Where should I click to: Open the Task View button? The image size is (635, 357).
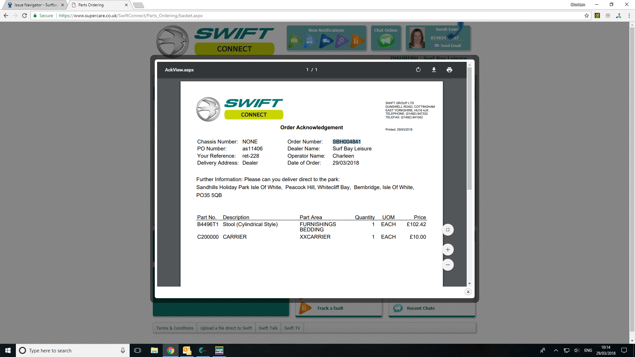[x=138, y=350]
